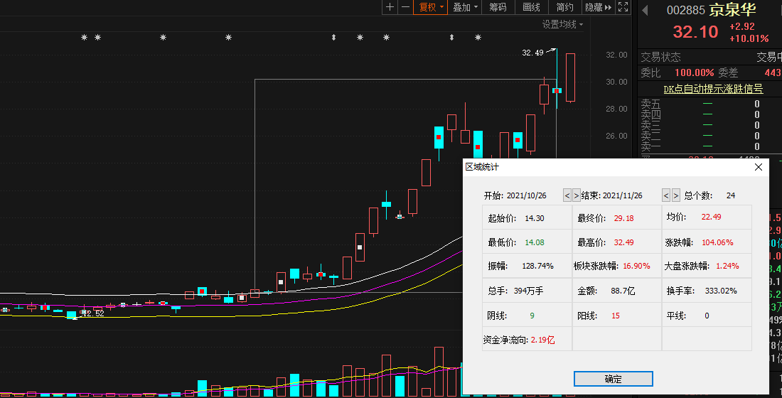Open the 画线 drawing tools
782x398 pixels.
[x=532, y=7]
